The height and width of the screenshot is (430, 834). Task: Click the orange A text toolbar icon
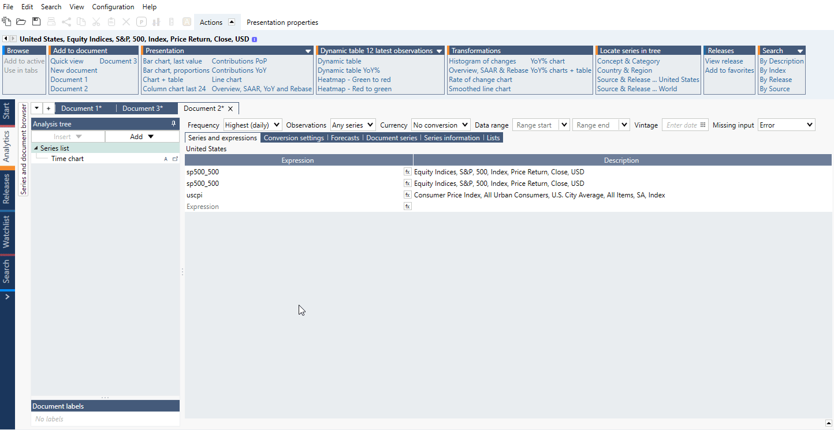click(x=187, y=22)
